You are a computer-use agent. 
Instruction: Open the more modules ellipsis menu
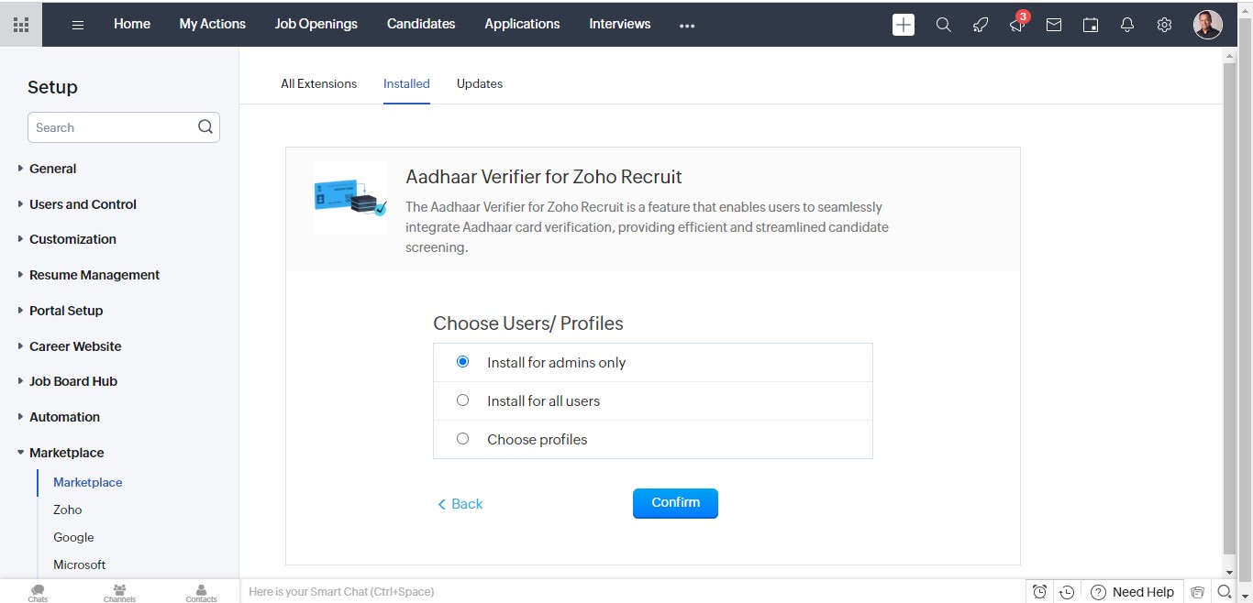pos(687,26)
